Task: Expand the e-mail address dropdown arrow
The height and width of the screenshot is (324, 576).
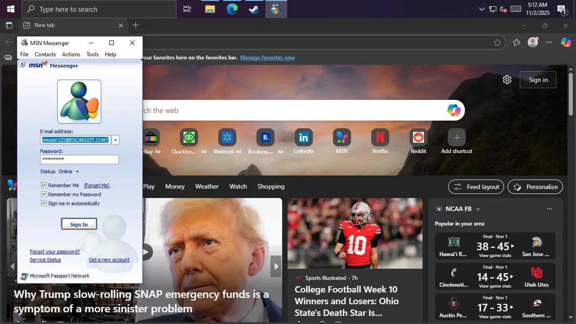Action: 115,140
